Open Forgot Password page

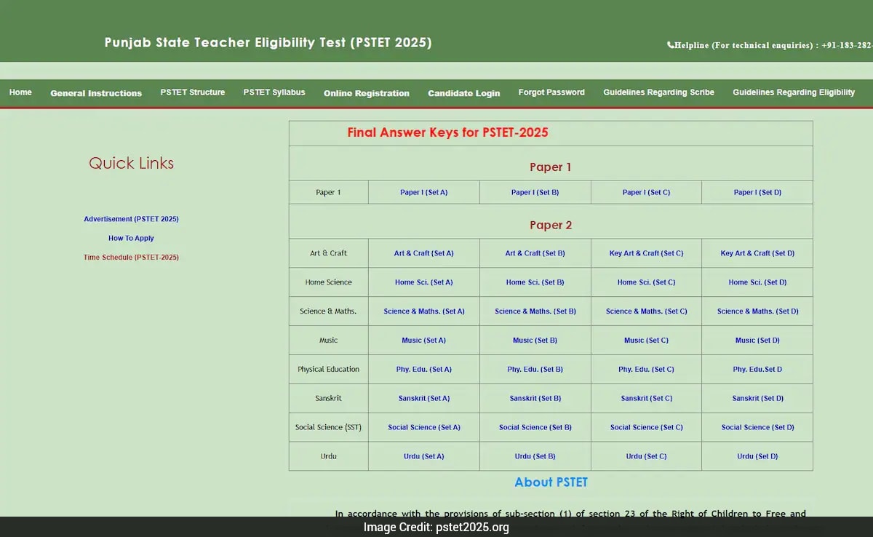point(551,92)
